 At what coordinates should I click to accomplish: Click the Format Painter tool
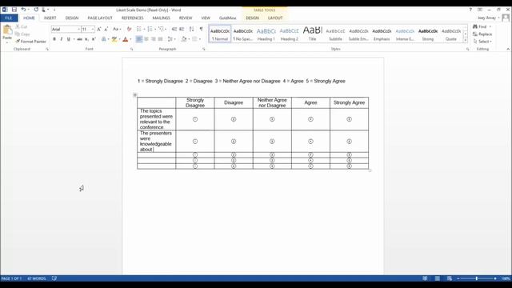point(30,42)
